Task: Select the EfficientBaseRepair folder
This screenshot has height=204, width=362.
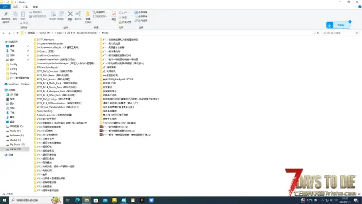Action: pyautogui.click(x=46, y=67)
